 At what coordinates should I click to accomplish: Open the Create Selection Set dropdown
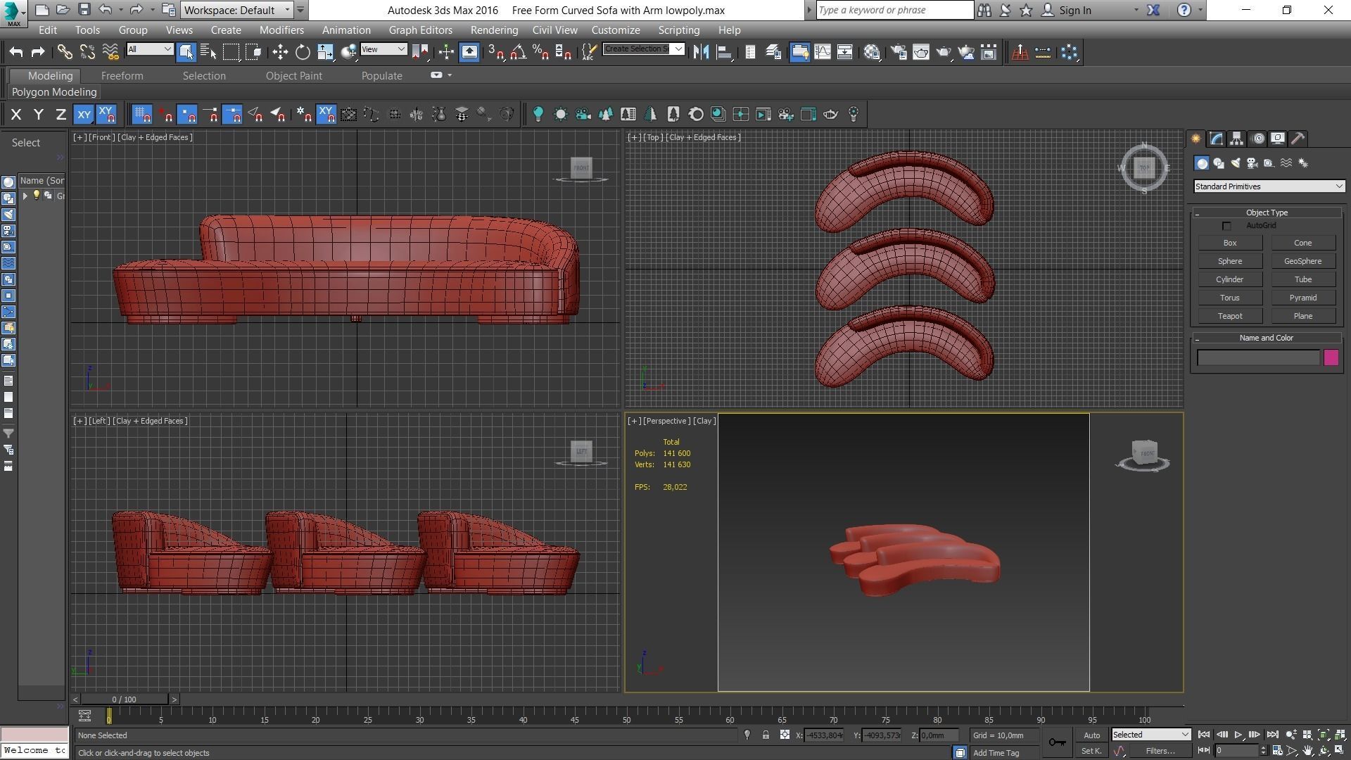click(643, 49)
